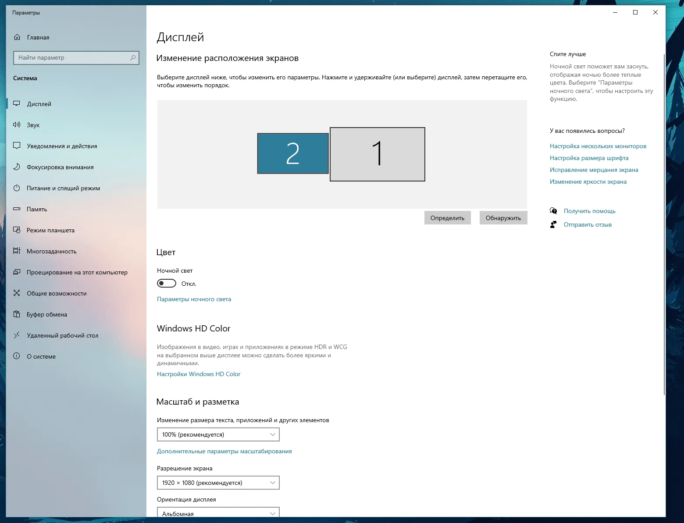
Task: Click the Отправить отзыв link
Action: 588,224
